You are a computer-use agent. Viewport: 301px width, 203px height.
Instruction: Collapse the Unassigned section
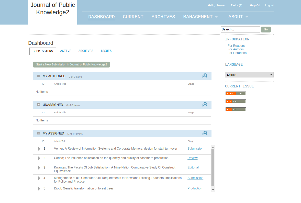(39, 105)
